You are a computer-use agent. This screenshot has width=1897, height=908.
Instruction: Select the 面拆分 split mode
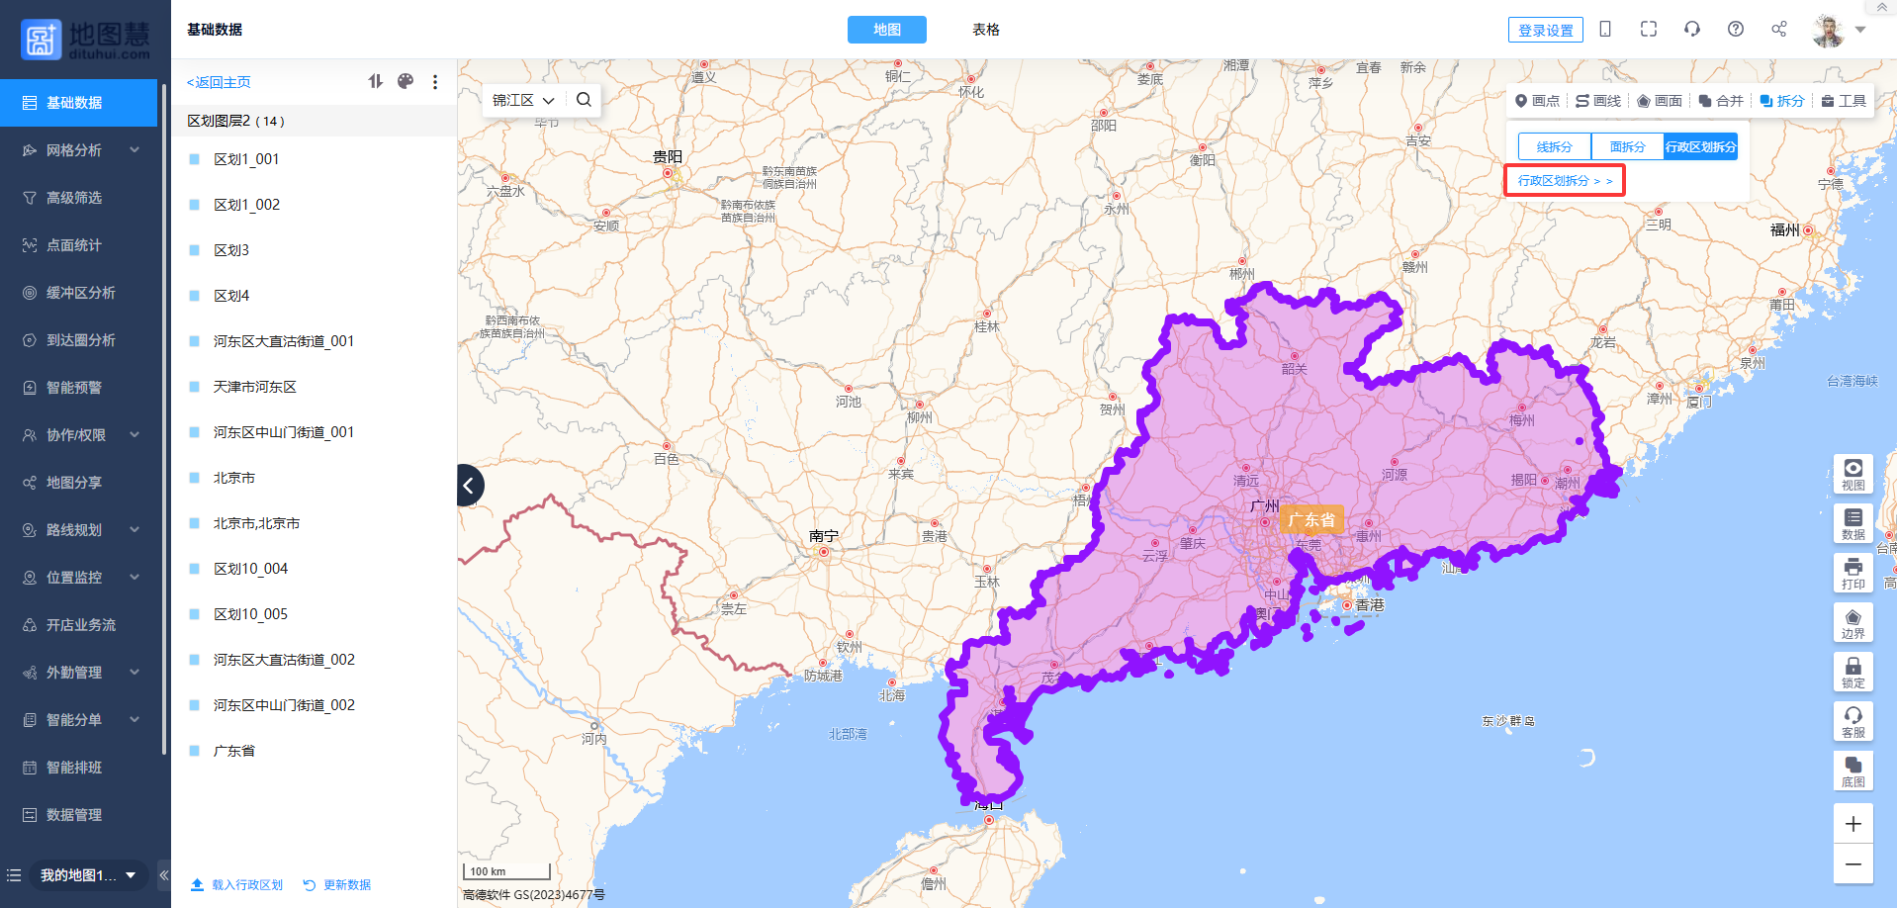[x=1627, y=146]
